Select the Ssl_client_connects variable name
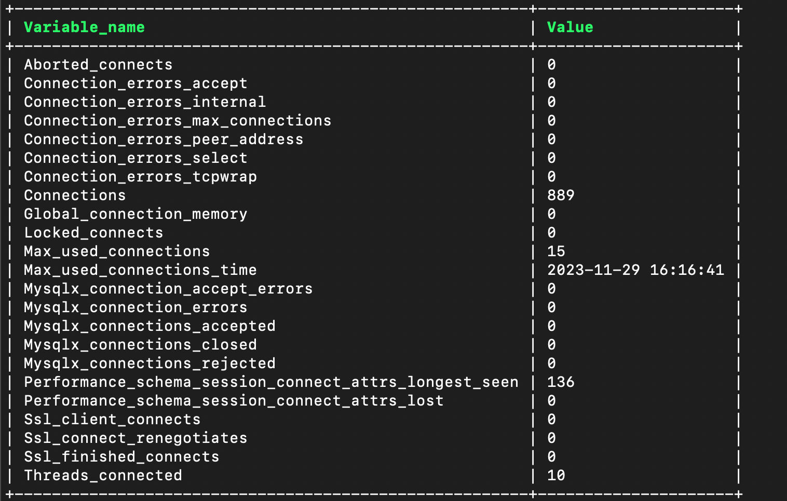This screenshot has height=501, width=787. (x=112, y=420)
